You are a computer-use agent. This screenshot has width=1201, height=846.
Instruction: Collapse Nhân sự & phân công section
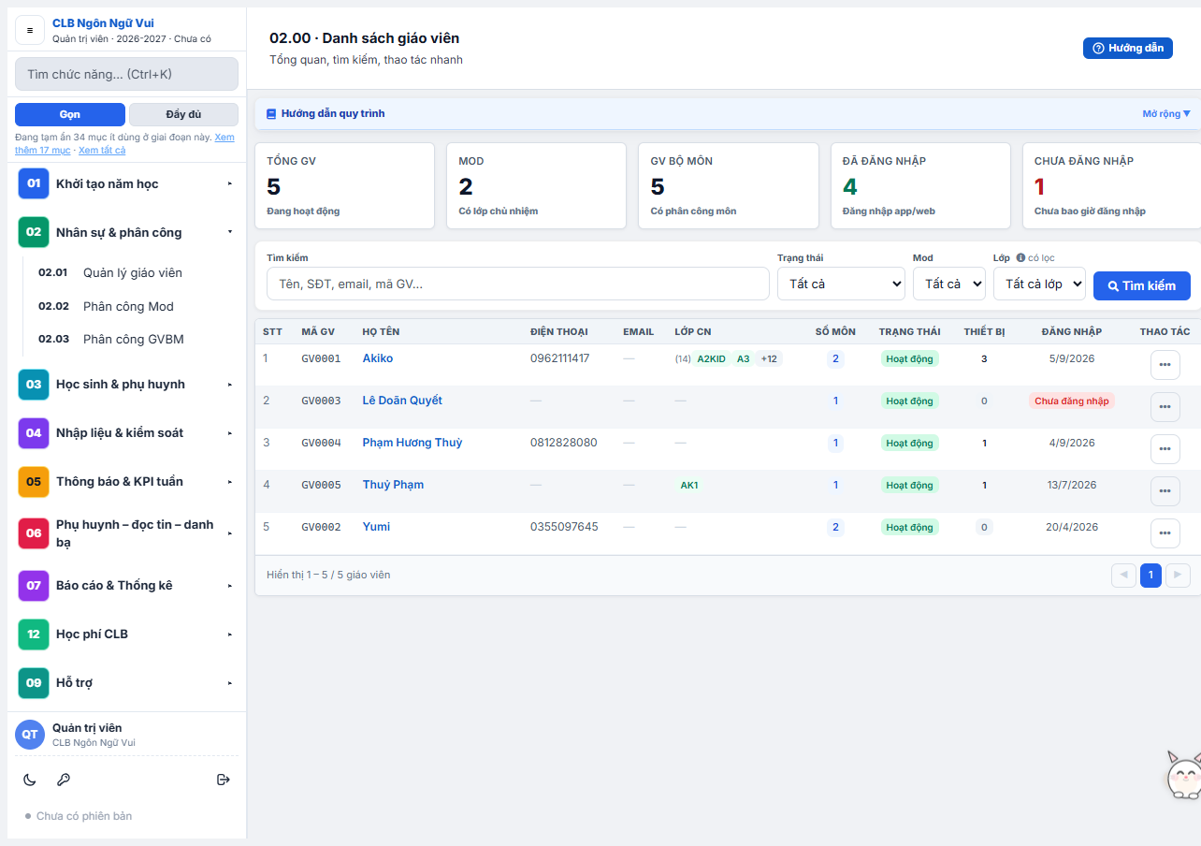coord(126,232)
